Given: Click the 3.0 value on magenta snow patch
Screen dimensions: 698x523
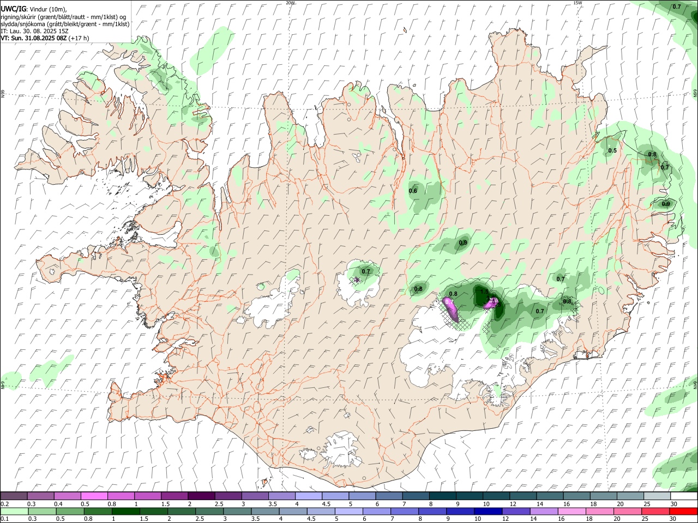Looking at the screenshot, I should pos(494,300).
